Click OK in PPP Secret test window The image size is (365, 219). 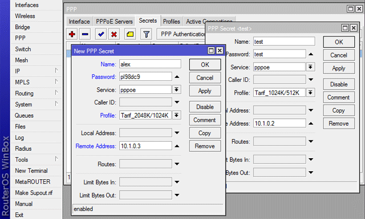[x=339, y=42]
